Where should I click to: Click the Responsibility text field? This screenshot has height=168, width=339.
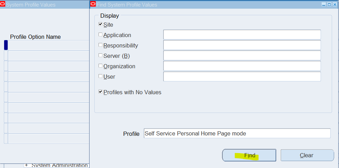pos(242,45)
